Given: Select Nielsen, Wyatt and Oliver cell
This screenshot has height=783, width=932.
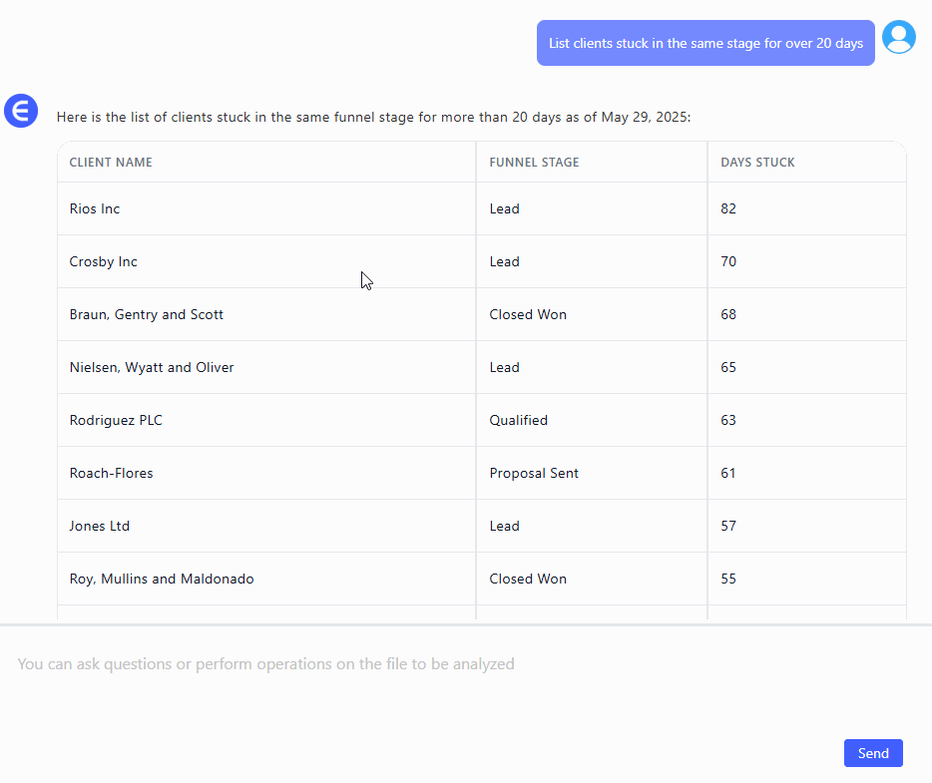Looking at the screenshot, I should pos(152,368).
